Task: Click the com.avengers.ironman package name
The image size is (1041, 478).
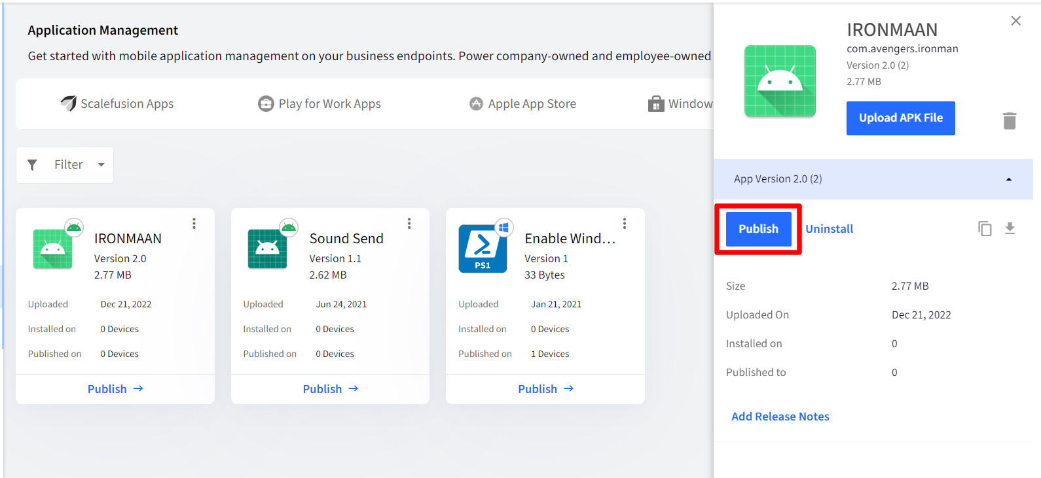Action: point(902,49)
